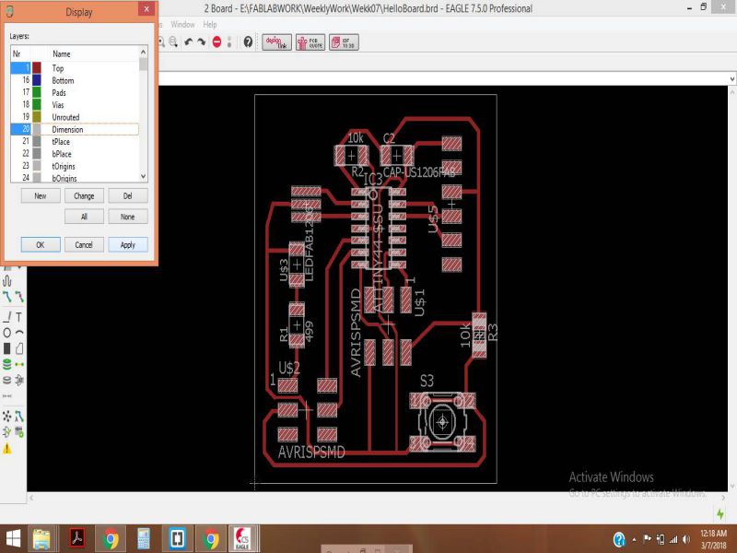Image resolution: width=737 pixels, height=553 pixels.
Task: Click the Change button for selected layer
Action: tap(84, 196)
